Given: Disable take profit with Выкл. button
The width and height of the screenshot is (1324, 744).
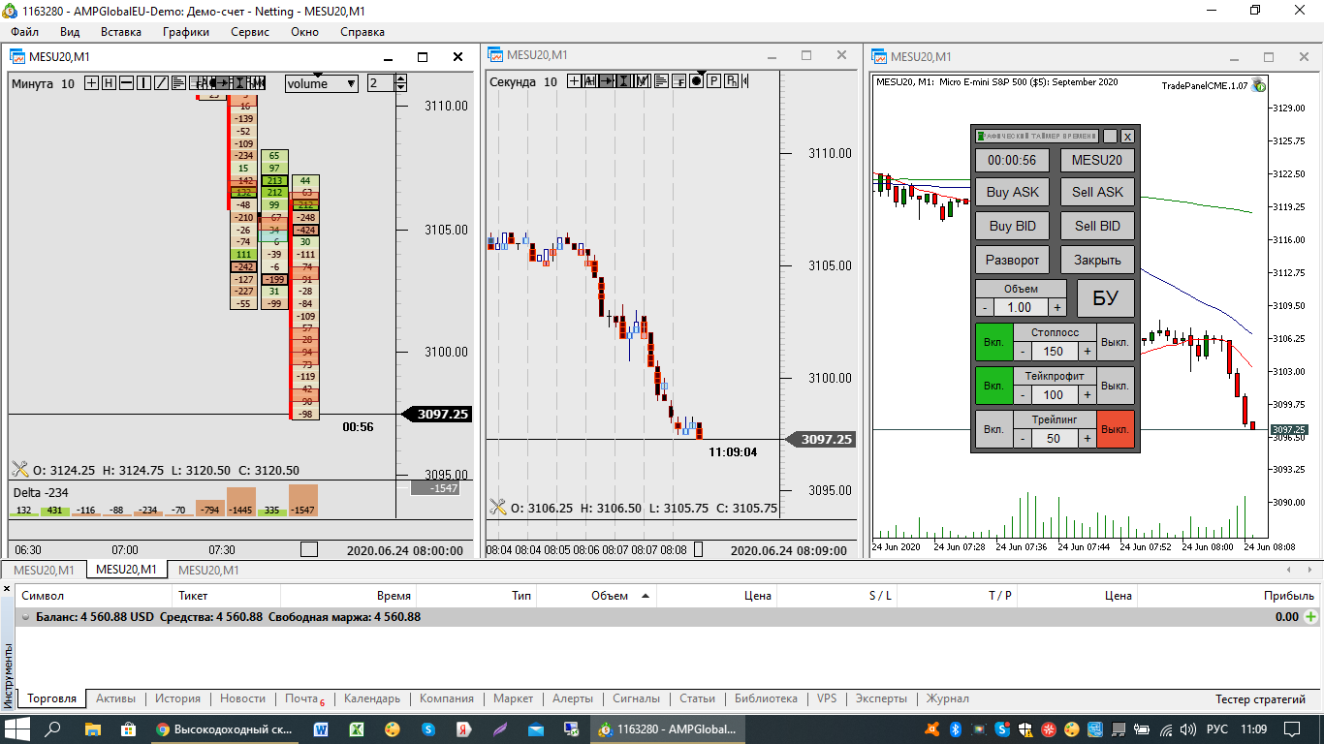Looking at the screenshot, I should click(x=1116, y=386).
